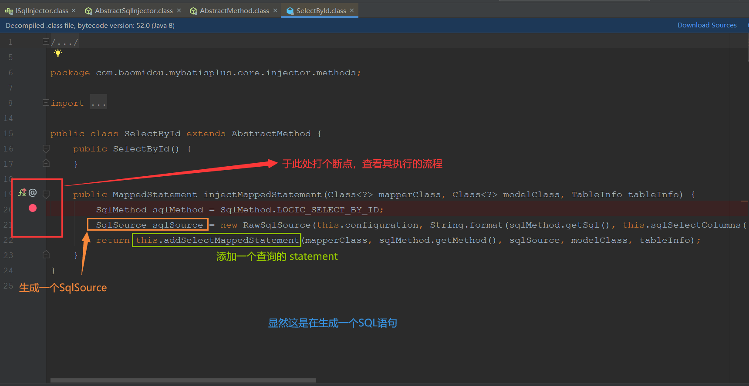Screen dimensions: 749x386
Task: Click the horizontal scrollbar at the bottom
Action: [x=183, y=380]
